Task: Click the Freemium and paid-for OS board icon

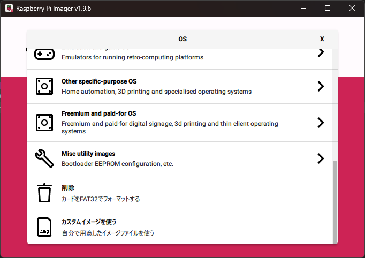Action: 44,123
